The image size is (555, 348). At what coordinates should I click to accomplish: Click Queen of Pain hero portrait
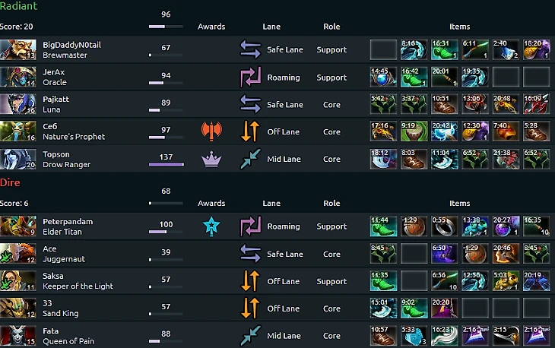pyautogui.click(x=18, y=335)
